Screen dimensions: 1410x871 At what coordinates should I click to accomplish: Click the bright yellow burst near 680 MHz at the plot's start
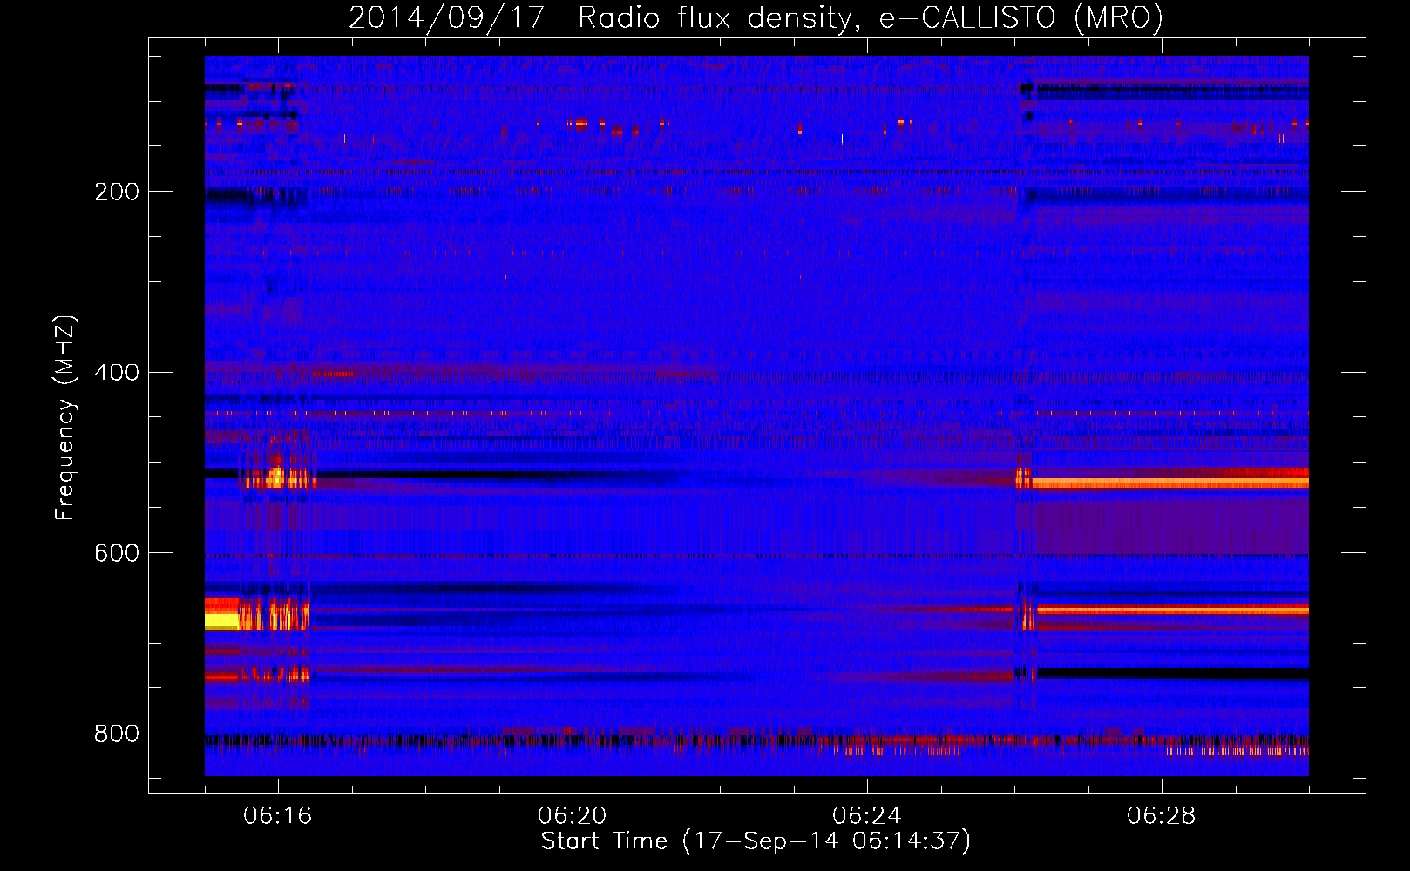click(x=221, y=620)
